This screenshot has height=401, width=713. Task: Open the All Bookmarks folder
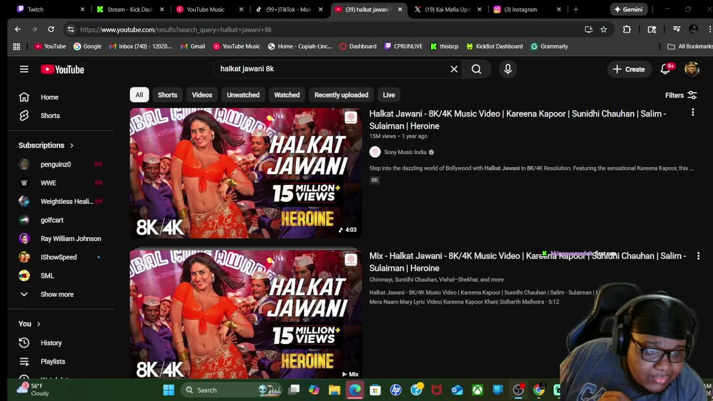click(x=690, y=46)
